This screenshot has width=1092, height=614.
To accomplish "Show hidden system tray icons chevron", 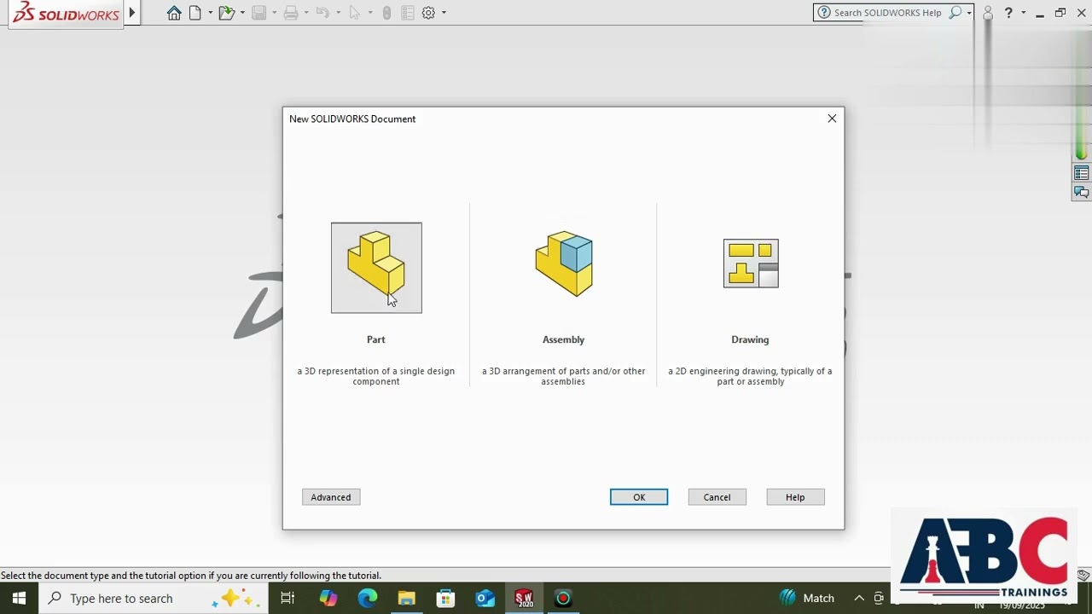I will pyautogui.click(x=859, y=599).
